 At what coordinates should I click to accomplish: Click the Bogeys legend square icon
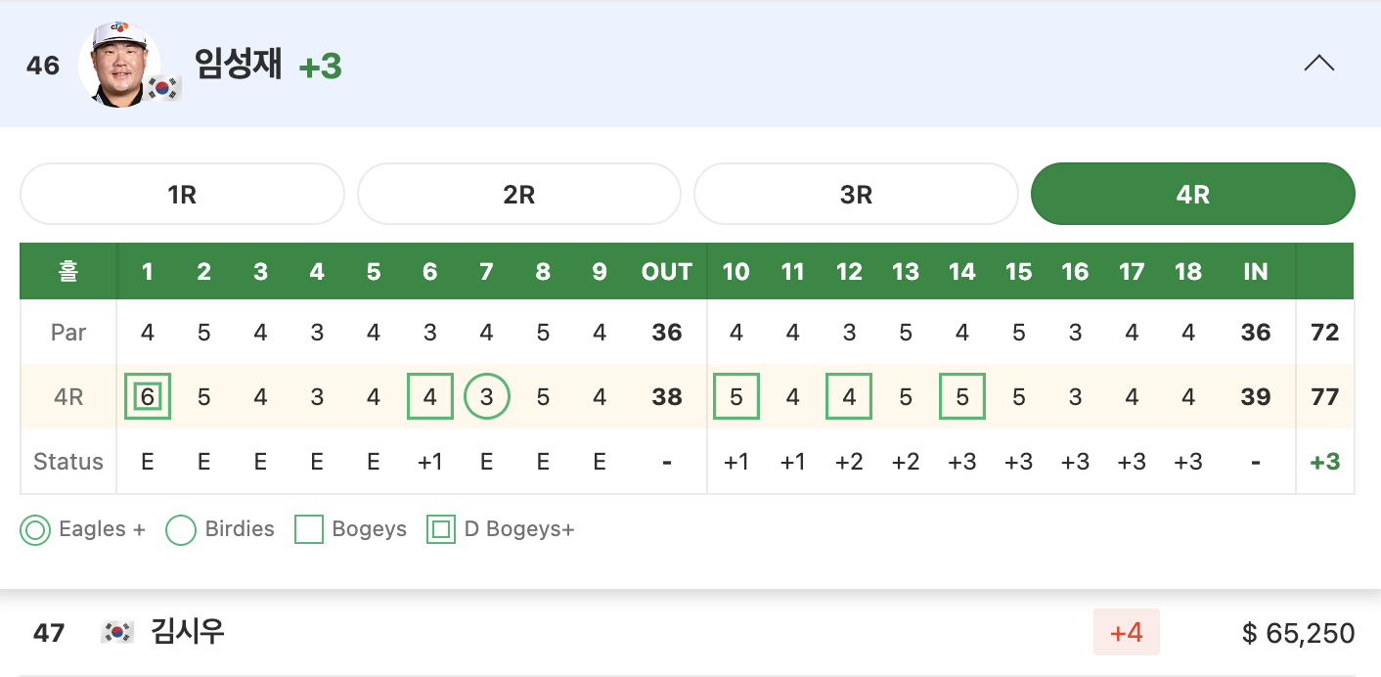pos(310,529)
